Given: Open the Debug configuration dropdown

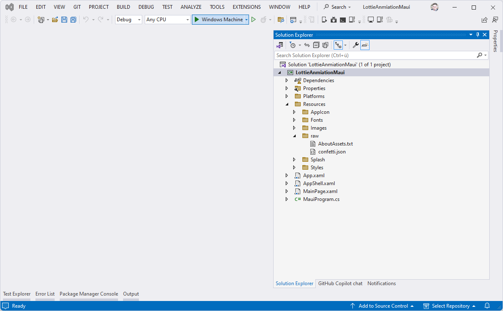Looking at the screenshot, I should (x=128, y=20).
